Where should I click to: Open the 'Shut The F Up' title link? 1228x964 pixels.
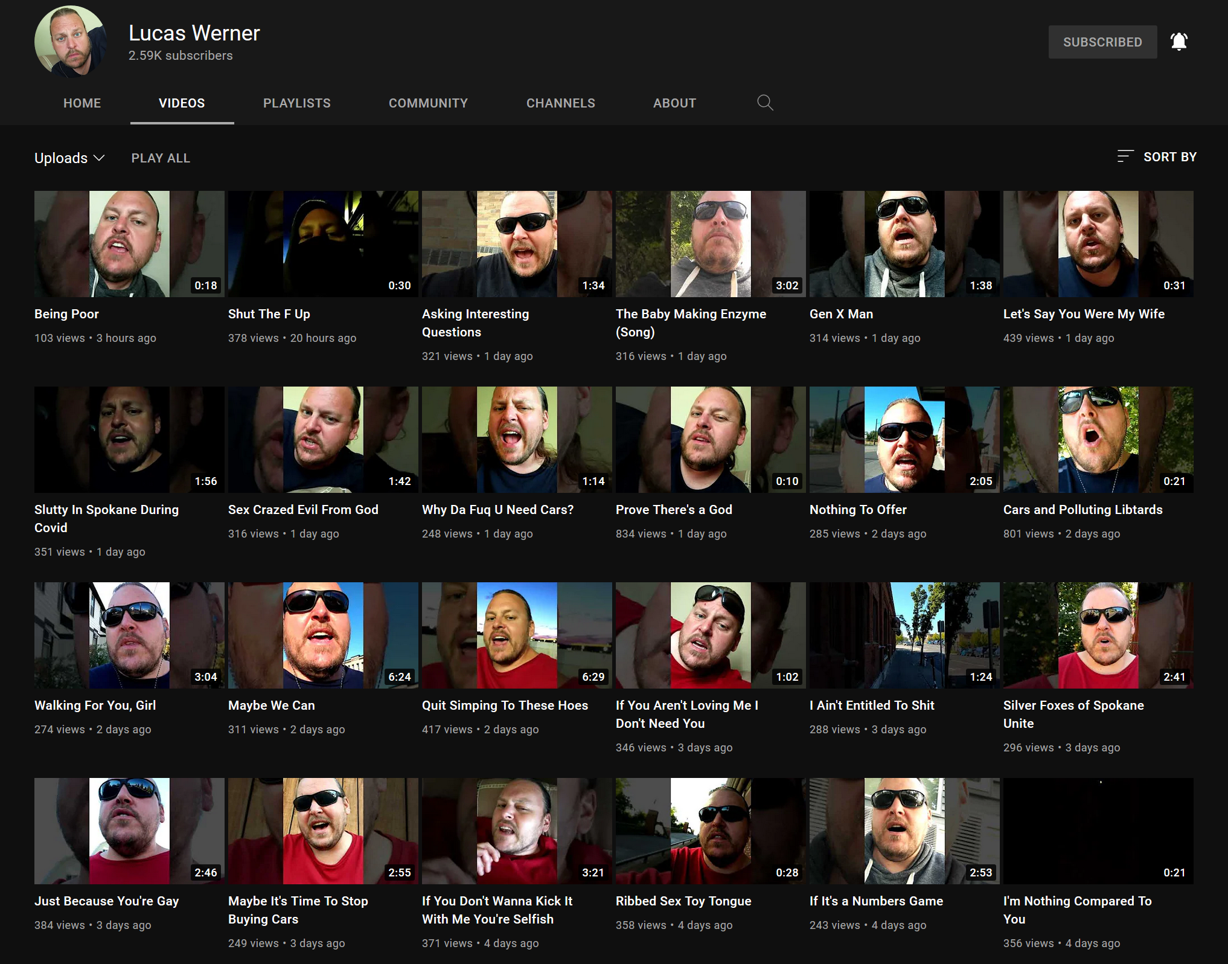click(269, 314)
